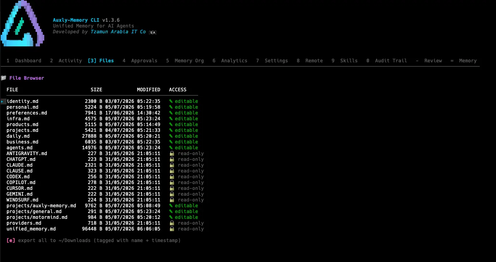The width and height of the screenshot is (496, 262).
Task: Open the Approvals tab
Action: pos(140,61)
